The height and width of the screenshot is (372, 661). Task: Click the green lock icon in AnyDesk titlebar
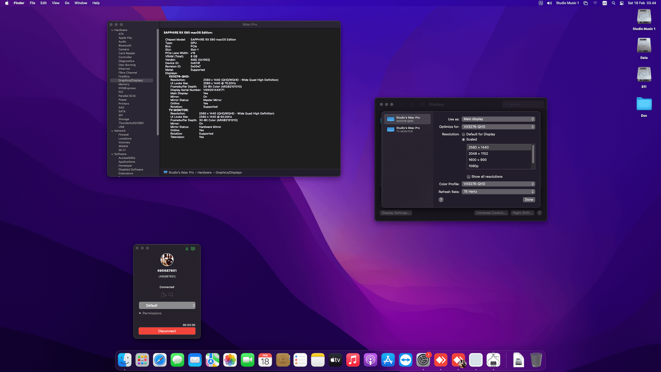coord(187,248)
